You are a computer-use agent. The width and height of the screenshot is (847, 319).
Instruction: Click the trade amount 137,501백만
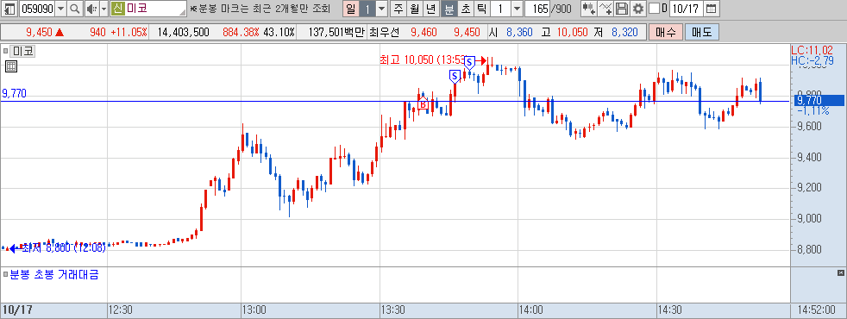(337, 33)
